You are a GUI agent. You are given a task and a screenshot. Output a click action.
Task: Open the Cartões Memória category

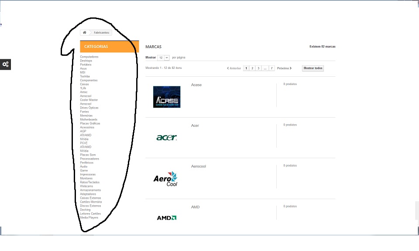coord(91,202)
